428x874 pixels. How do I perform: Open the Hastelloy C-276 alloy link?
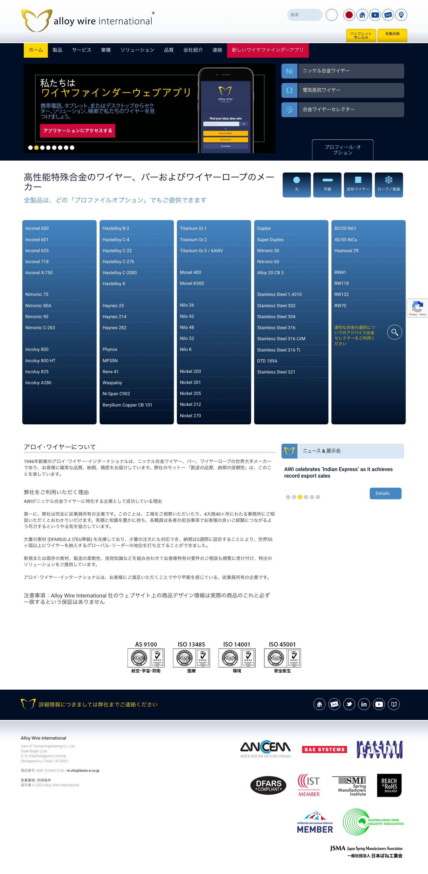coord(137,262)
